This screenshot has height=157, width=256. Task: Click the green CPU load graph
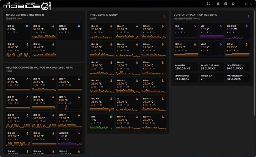click(x=102, y=127)
